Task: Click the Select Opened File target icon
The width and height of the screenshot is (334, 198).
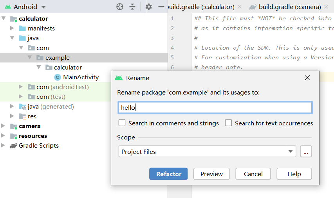Action: click(x=120, y=7)
